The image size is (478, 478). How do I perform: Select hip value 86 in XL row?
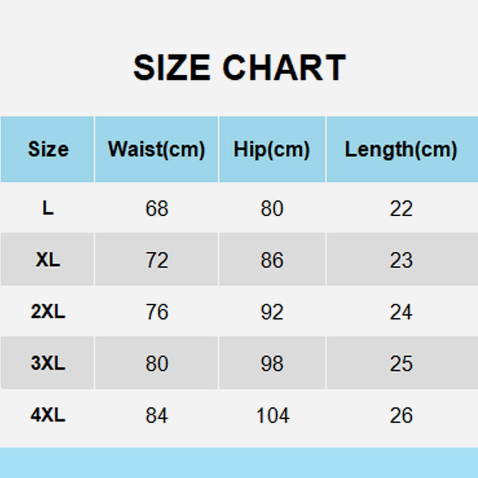pos(272,260)
